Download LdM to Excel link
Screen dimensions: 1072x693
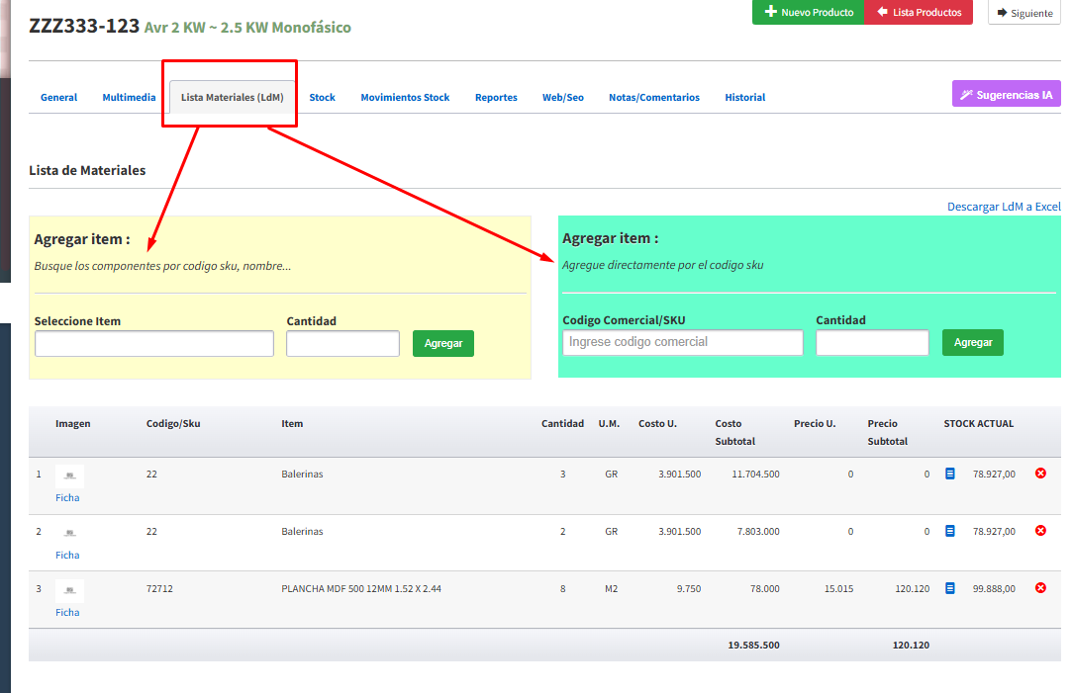coord(1003,207)
